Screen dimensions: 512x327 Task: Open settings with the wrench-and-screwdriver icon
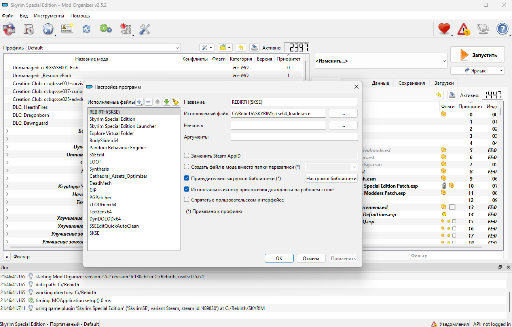click(145, 29)
